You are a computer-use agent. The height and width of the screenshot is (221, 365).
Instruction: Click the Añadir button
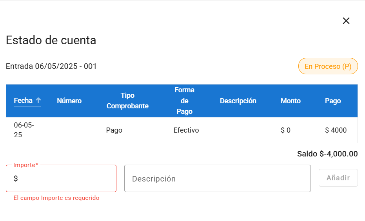[338, 178]
